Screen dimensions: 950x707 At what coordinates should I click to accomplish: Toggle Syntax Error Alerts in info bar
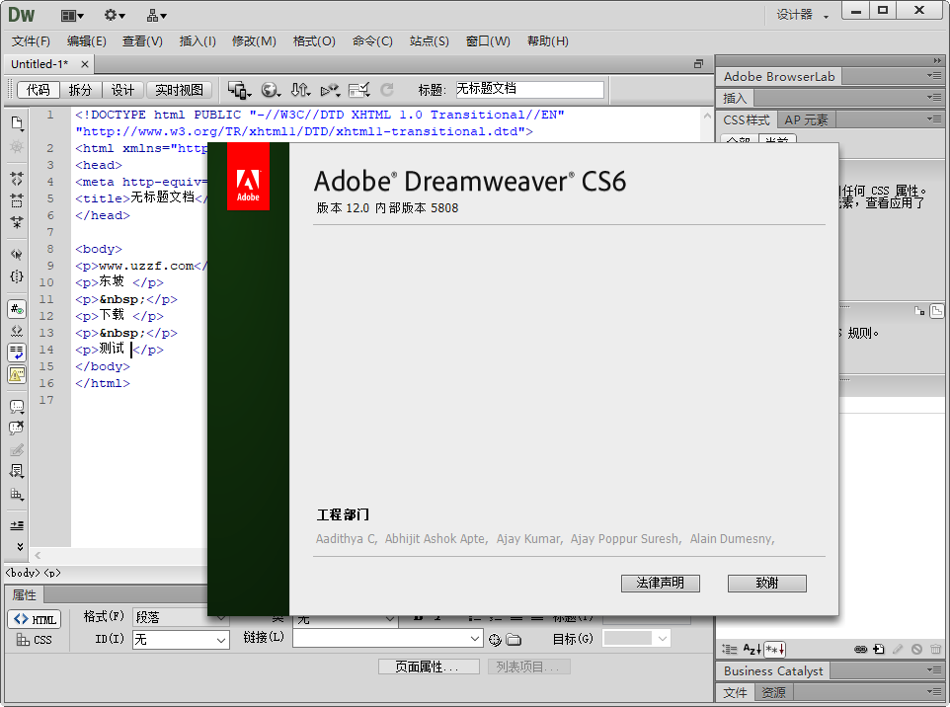[17, 374]
